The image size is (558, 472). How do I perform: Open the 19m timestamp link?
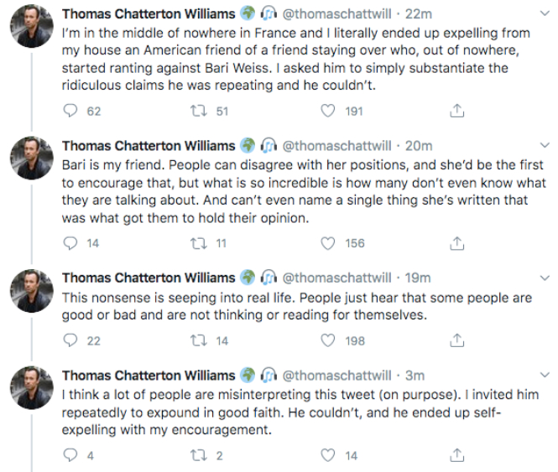(x=417, y=277)
